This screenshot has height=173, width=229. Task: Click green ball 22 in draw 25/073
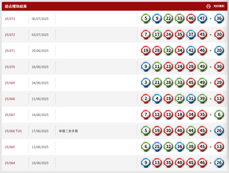coord(168,18)
